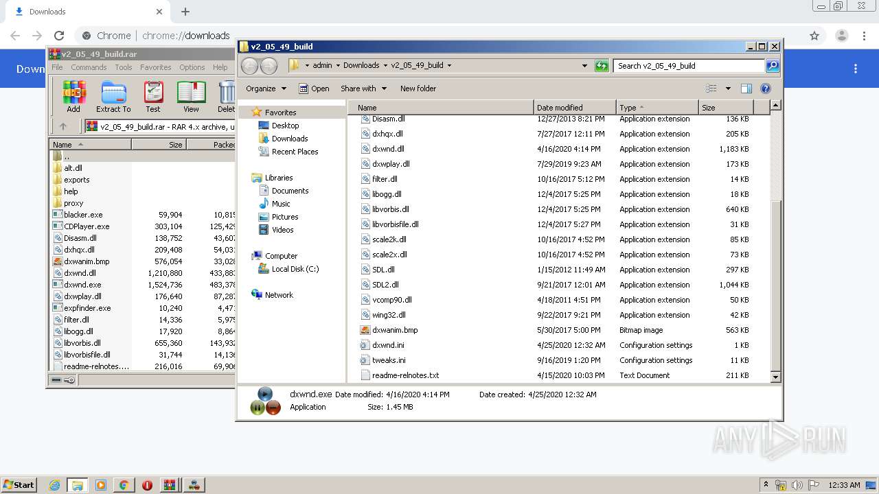Open WinRAR archive path combo box
This screenshot has height=494, width=879.
(159, 126)
